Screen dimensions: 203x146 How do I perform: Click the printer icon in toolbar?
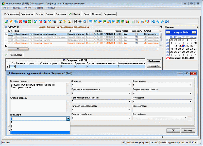(80, 21)
